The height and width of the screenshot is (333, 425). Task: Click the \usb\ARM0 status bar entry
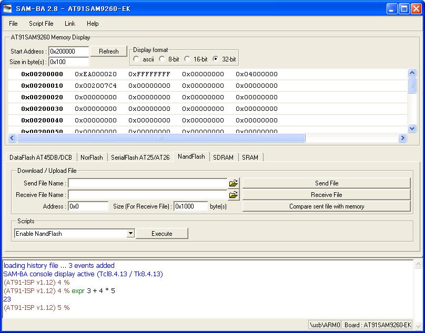325,325
